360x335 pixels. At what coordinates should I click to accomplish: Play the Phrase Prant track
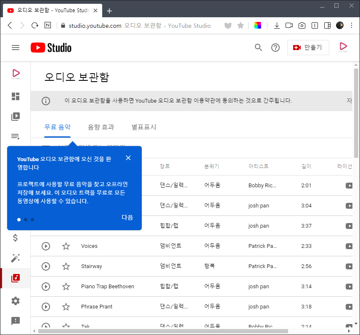[x=46, y=307]
